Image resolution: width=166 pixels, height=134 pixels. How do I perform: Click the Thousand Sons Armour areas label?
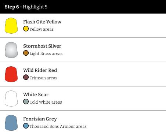pos(58,126)
